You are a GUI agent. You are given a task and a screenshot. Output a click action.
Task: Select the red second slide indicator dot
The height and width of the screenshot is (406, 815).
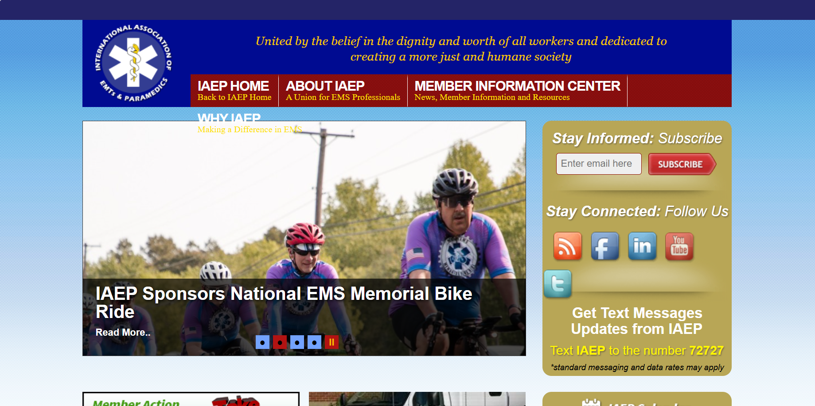(x=280, y=342)
